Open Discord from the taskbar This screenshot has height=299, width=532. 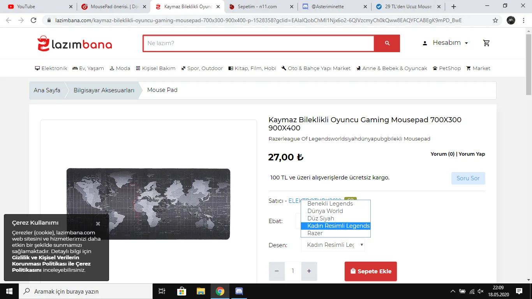[x=239, y=291]
